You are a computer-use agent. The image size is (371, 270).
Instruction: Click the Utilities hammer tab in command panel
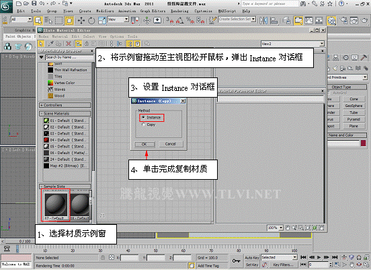click(x=364, y=58)
